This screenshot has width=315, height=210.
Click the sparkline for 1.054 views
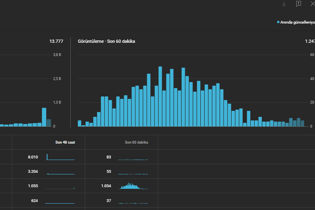pos(133,186)
